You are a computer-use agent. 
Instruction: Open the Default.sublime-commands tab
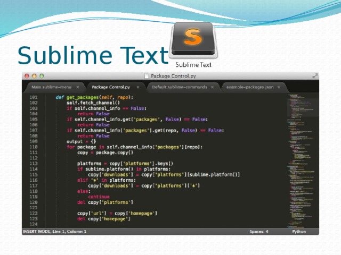(x=180, y=87)
